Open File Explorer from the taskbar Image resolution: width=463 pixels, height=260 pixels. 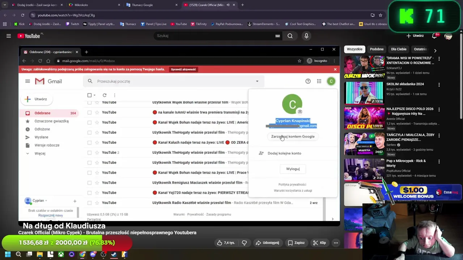[x=40, y=254]
